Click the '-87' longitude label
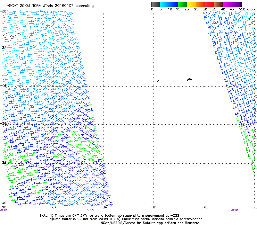Image resolution: width=257 pixels, height=225 pixels. [x=53, y=207]
